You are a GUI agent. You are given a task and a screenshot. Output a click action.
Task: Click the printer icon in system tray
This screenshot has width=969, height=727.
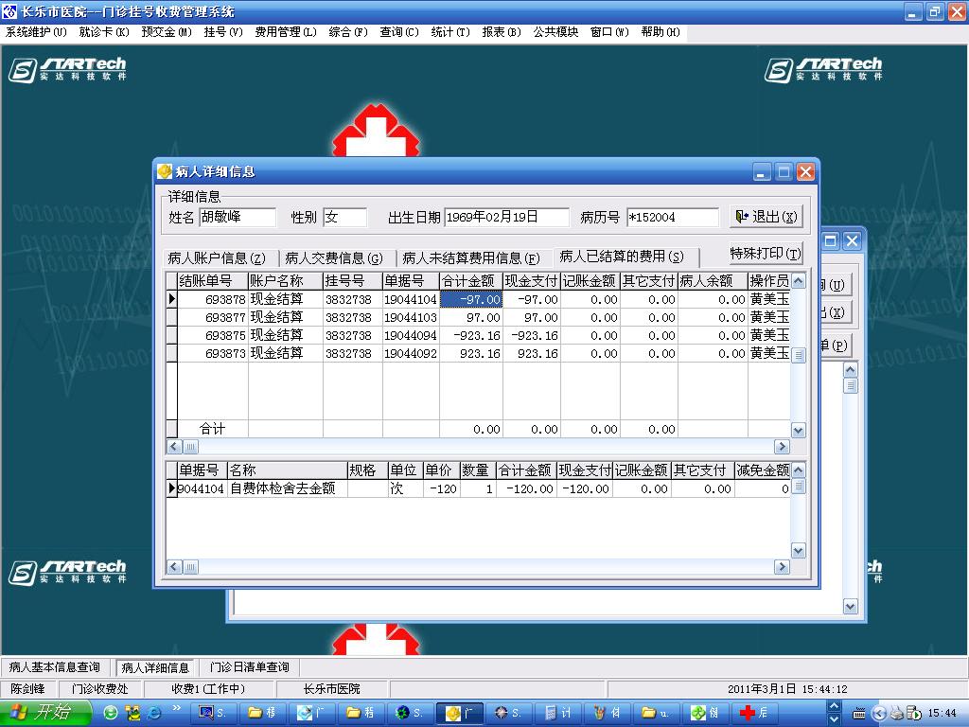[897, 713]
